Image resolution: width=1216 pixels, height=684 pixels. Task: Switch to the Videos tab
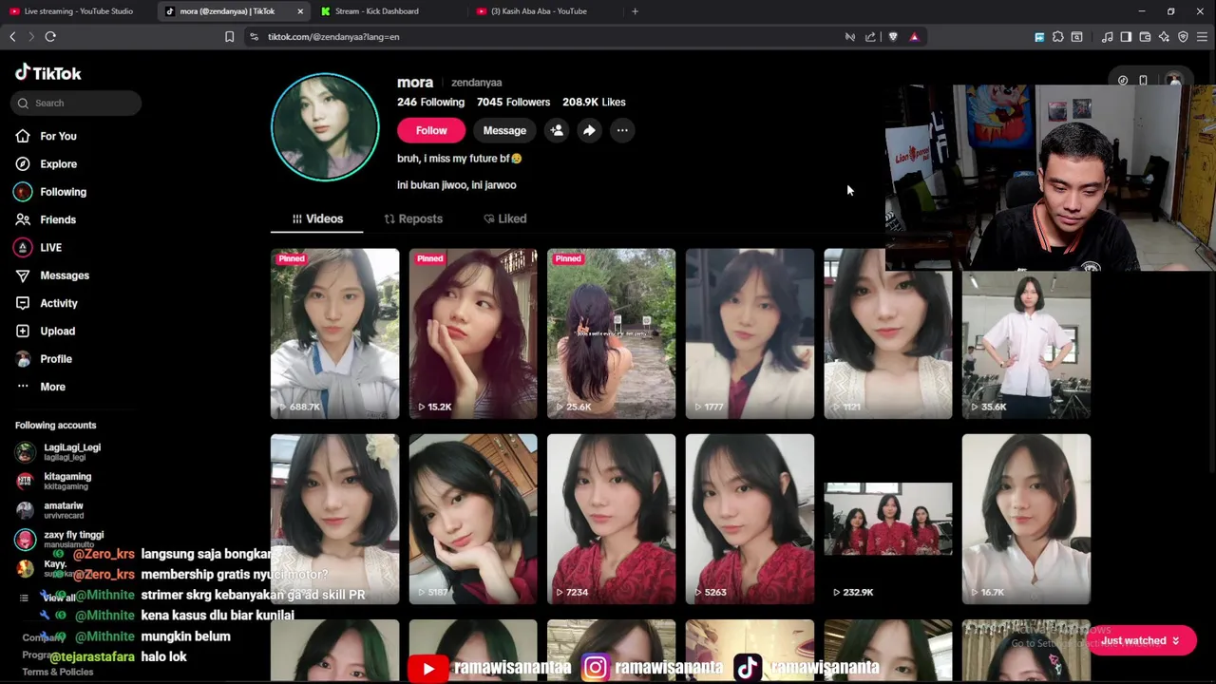pyautogui.click(x=317, y=218)
